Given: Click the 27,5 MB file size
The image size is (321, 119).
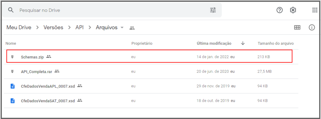Looking at the screenshot, I should [265, 72].
